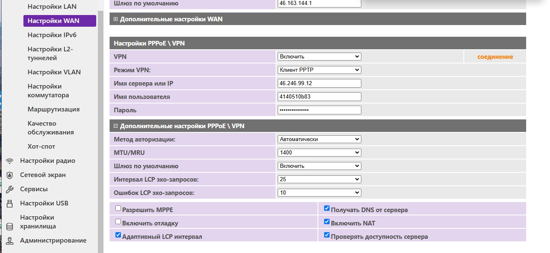Disable the Адаптивный LCP интервал checkbox
This screenshot has width=550, height=253.
coord(118,235)
